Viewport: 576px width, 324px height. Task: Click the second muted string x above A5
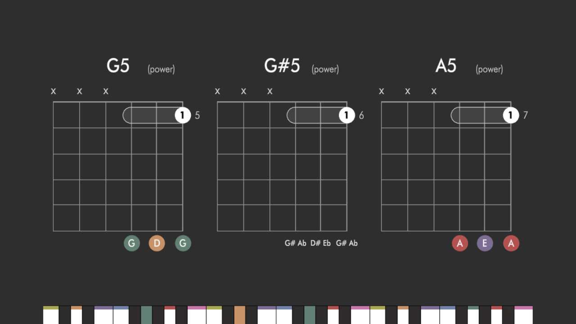point(408,91)
